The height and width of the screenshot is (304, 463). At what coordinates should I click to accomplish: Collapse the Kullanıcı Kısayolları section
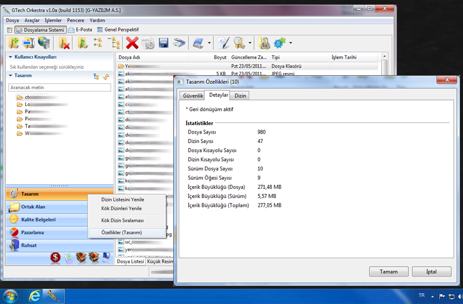(x=10, y=57)
